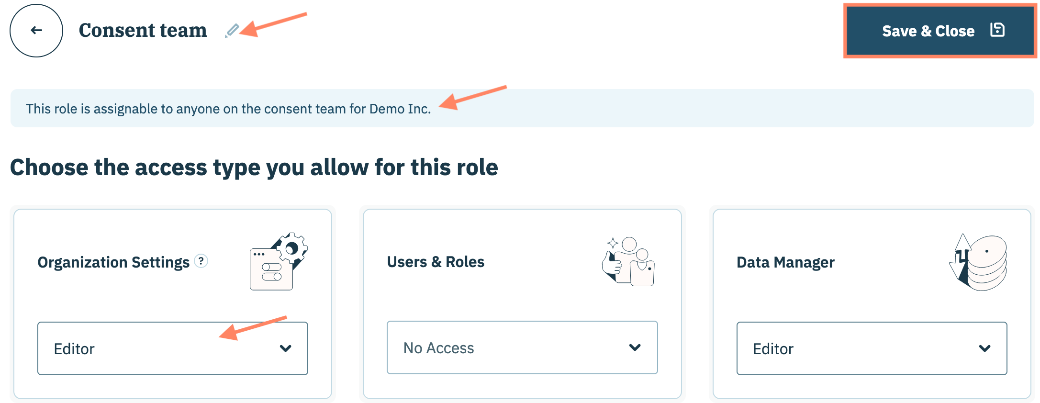Open the Data Manager access dropdown
This screenshot has width=1040, height=403.
coord(871,348)
